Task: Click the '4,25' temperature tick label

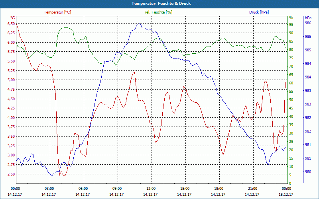Action: (11, 108)
